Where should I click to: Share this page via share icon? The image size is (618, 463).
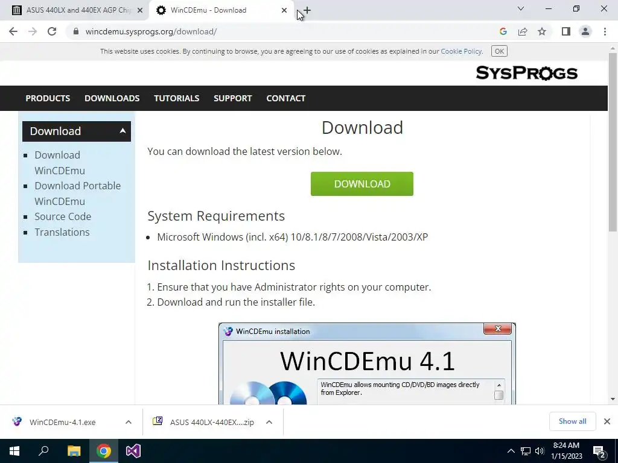click(x=523, y=31)
